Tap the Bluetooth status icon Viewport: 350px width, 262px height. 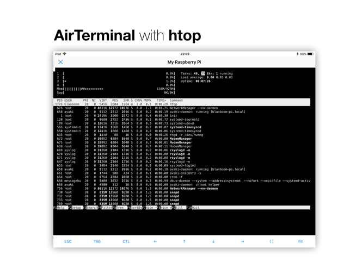point(297,54)
